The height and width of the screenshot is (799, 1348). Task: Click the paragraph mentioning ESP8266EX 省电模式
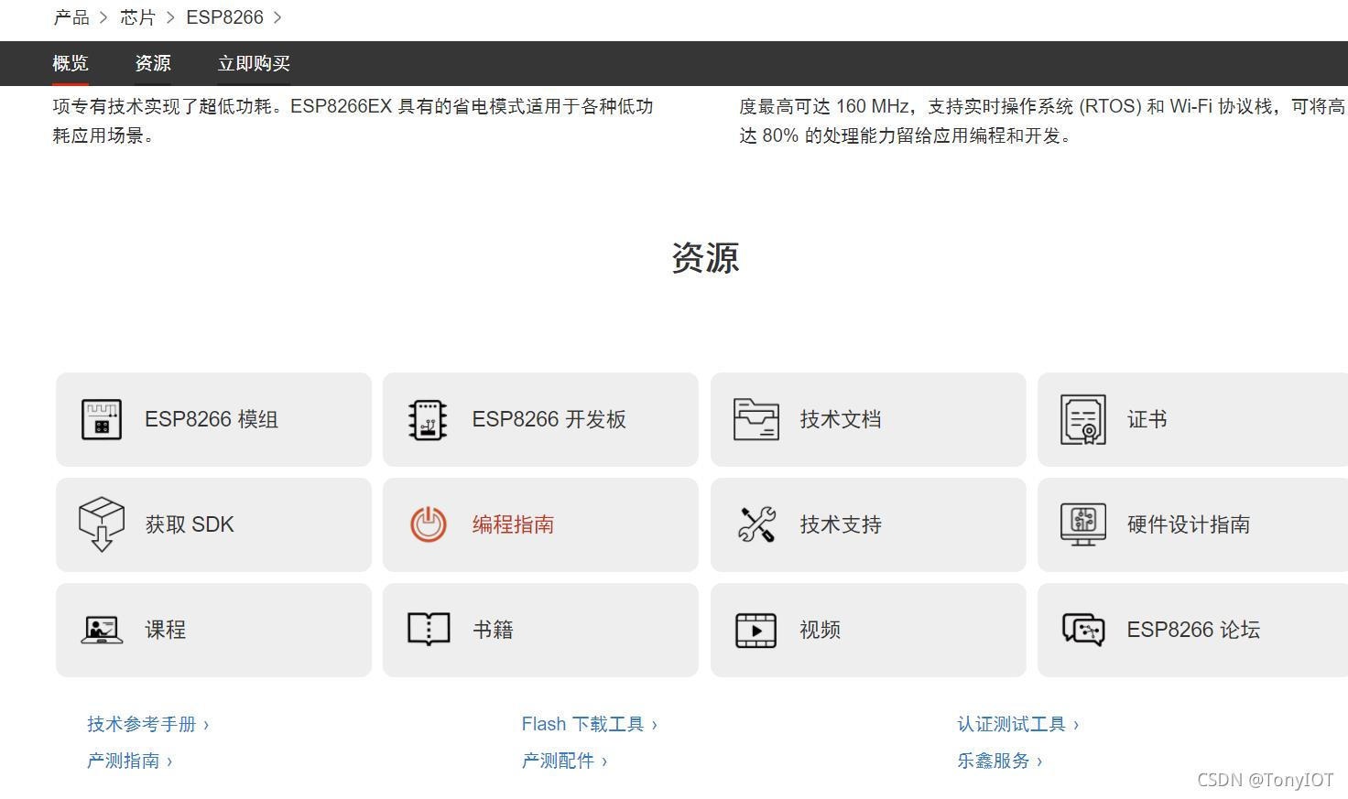click(353, 121)
